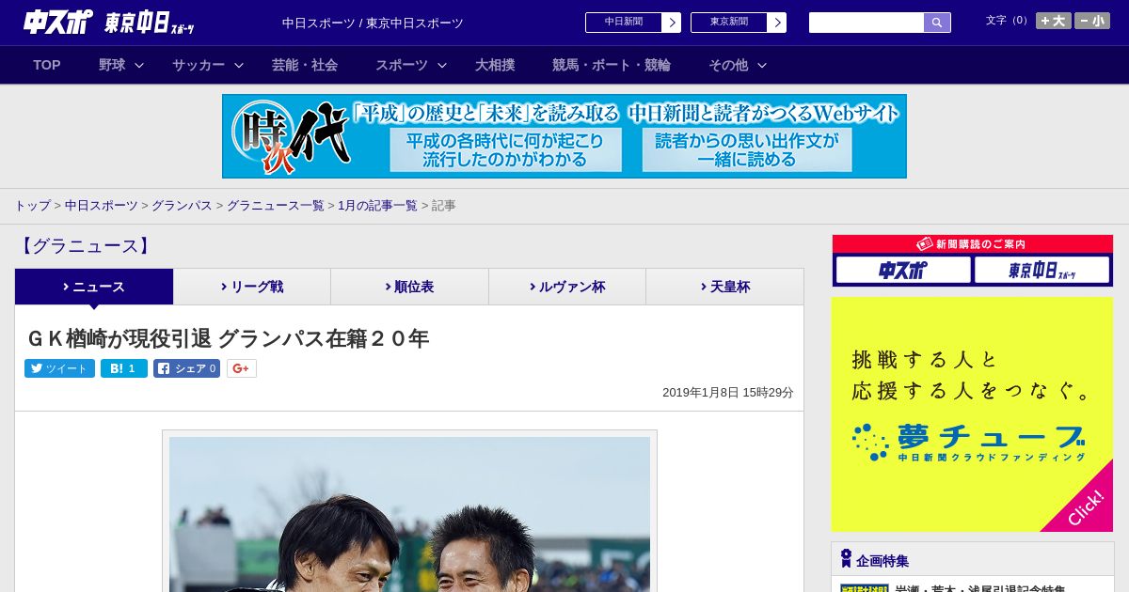1129x592 pixels.
Task: Expand the その他 navigation dropdown
Action: pyautogui.click(x=739, y=65)
